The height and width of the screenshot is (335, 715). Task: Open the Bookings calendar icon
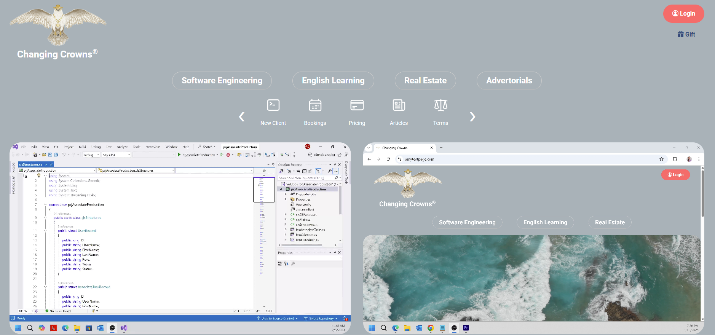click(x=315, y=105)
